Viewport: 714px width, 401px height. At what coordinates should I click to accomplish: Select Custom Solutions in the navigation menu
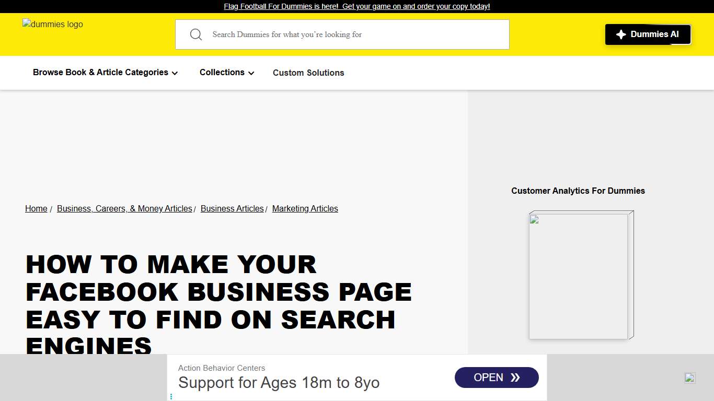308,73
